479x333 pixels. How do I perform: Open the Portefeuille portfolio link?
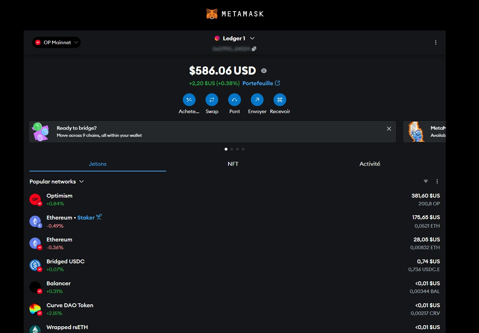click(x=261, y=83)
